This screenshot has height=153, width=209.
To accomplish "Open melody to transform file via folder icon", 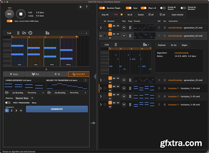I will tap(49, 93).
